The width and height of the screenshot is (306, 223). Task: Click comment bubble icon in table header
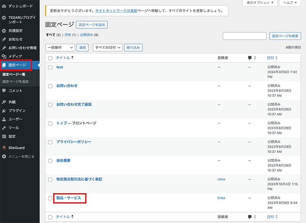point(250,58)
